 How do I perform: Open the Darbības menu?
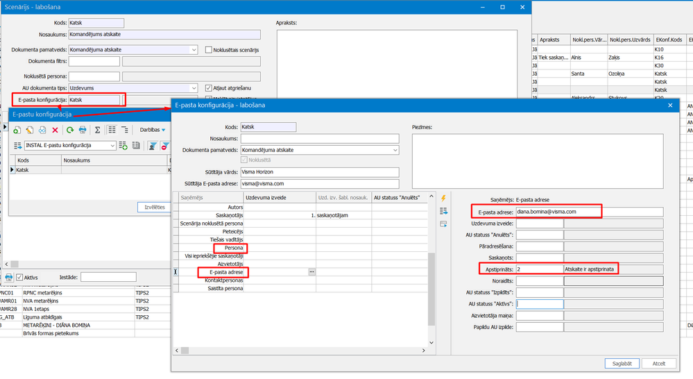coord(153,130)
